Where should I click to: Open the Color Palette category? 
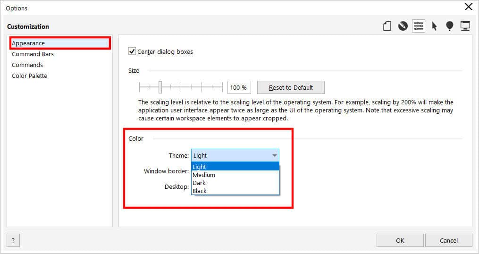(29, 76)
